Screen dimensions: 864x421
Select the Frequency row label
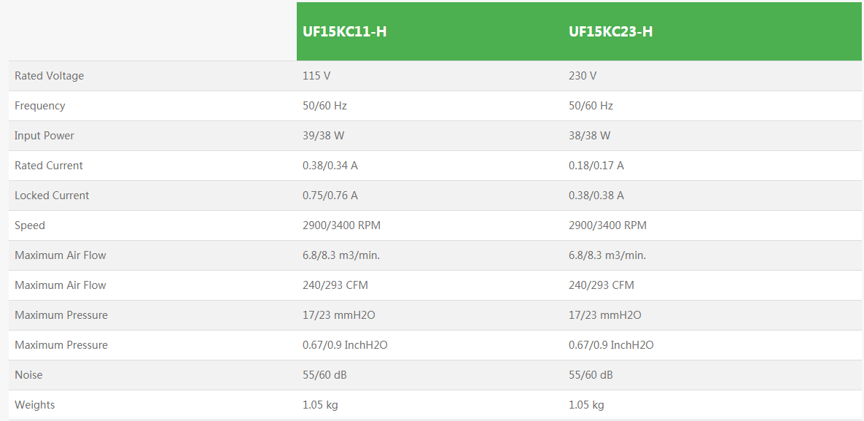point(40,106)
